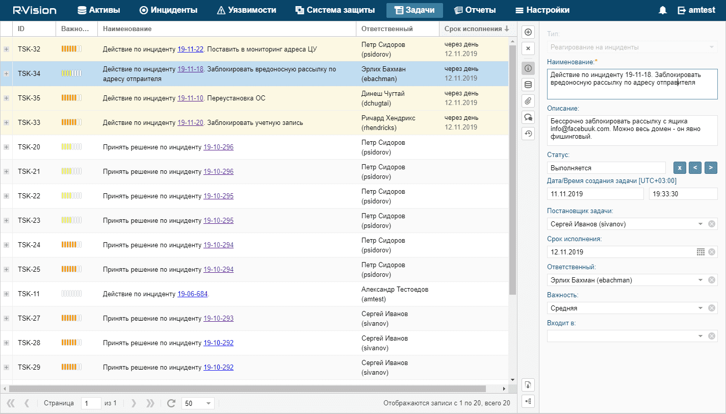Screen dimensions: 726x414
Task: Clear the Постановщик задачи field
Action: (712, 224)
